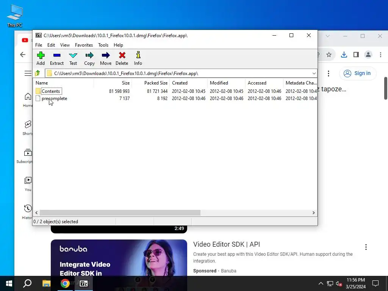Open YouTube Subscriptions in sidebar
The image size is (388, 291).
pyautogui.click(x=25, y=156)
